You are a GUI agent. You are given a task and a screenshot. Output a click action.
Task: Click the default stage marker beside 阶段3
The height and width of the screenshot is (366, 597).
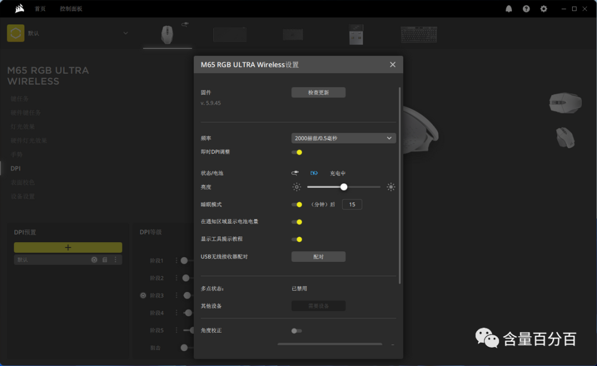click(143, 295)
